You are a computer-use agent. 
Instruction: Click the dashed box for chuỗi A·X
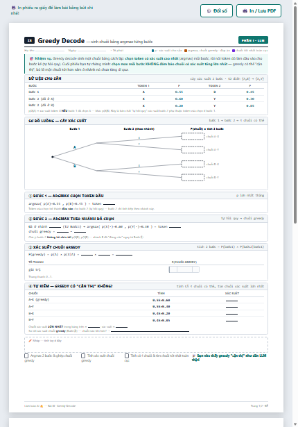pyautogui.click(x=193, y=137)
